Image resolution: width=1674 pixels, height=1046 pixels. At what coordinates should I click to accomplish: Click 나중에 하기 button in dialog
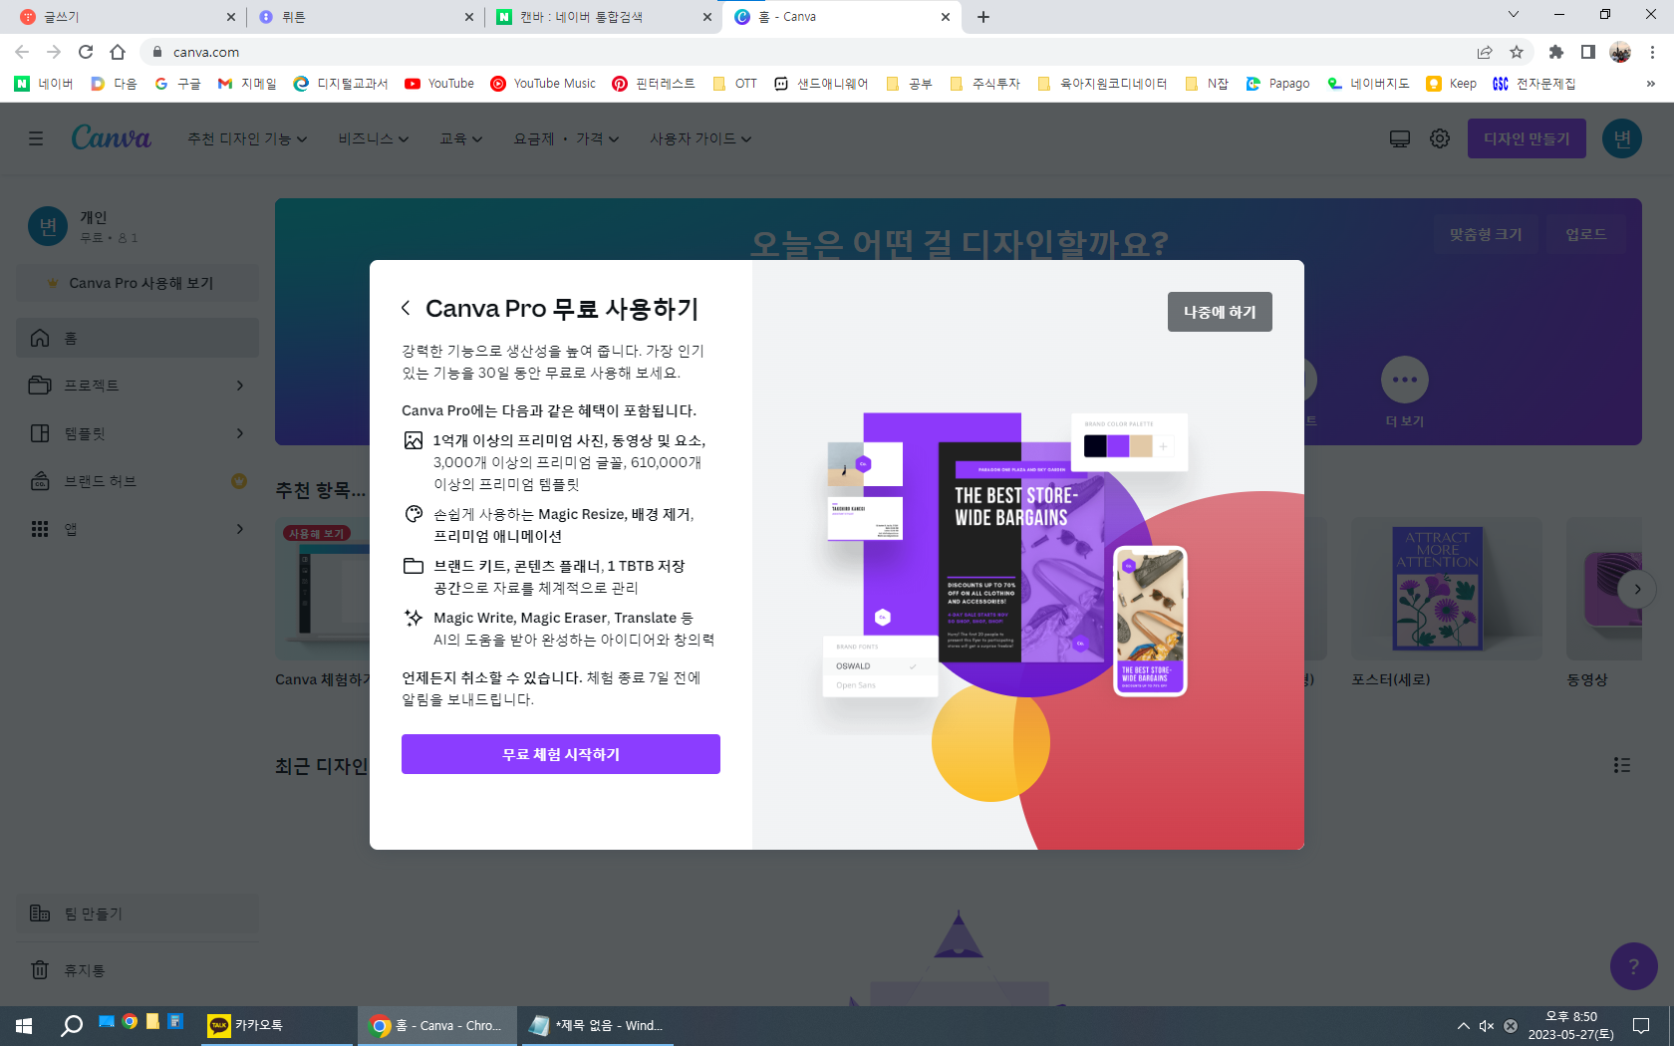1220,312
